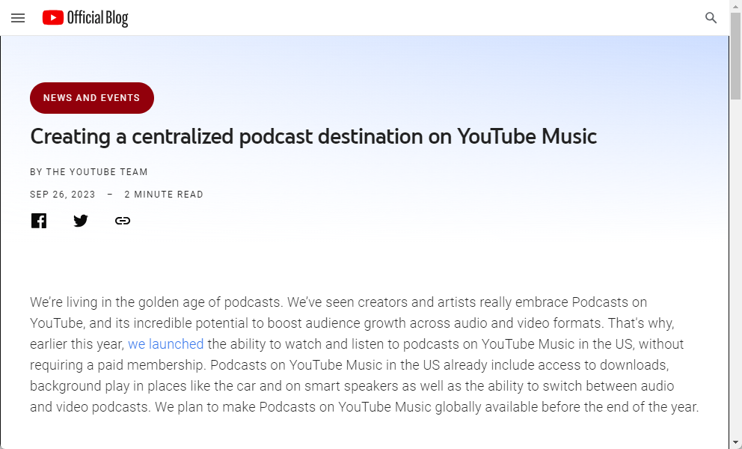Open the search icon
742x449 pixels.
click(x=711, y=17)
